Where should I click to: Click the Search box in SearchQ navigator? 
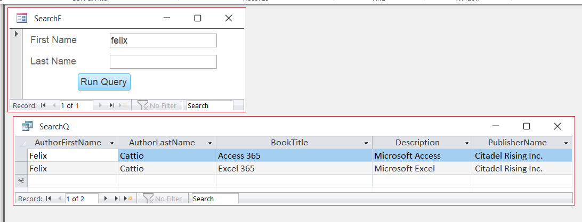tap(215, 199)
